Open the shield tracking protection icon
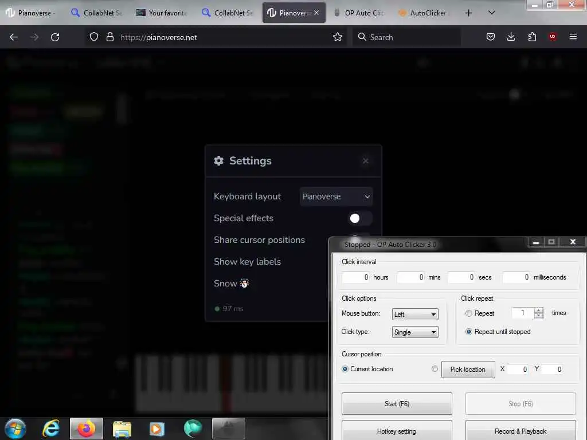Viewport: 587px width, 440px height. click(94, 37)
